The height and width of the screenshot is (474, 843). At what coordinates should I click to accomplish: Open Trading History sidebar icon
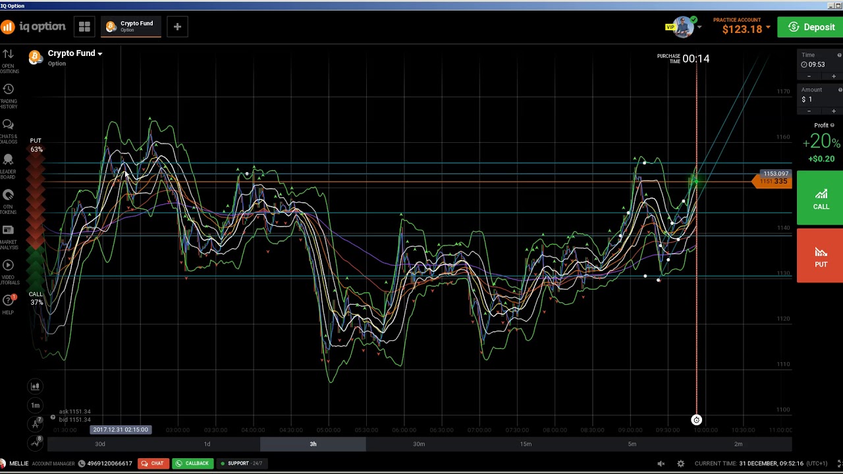coord(8,94)
